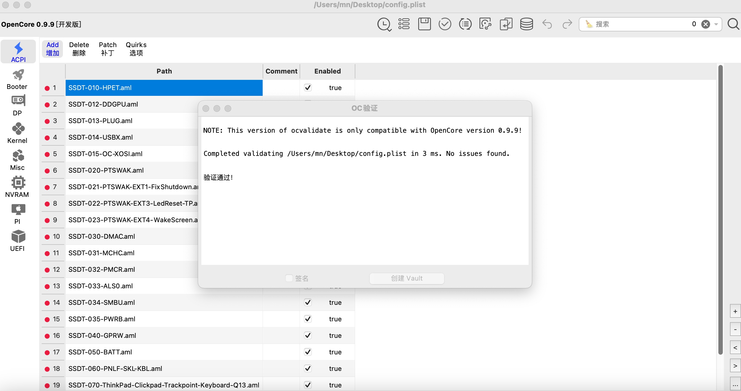Click the Comment column header
This screenshot has height=391, width=741.
(281, 71)
